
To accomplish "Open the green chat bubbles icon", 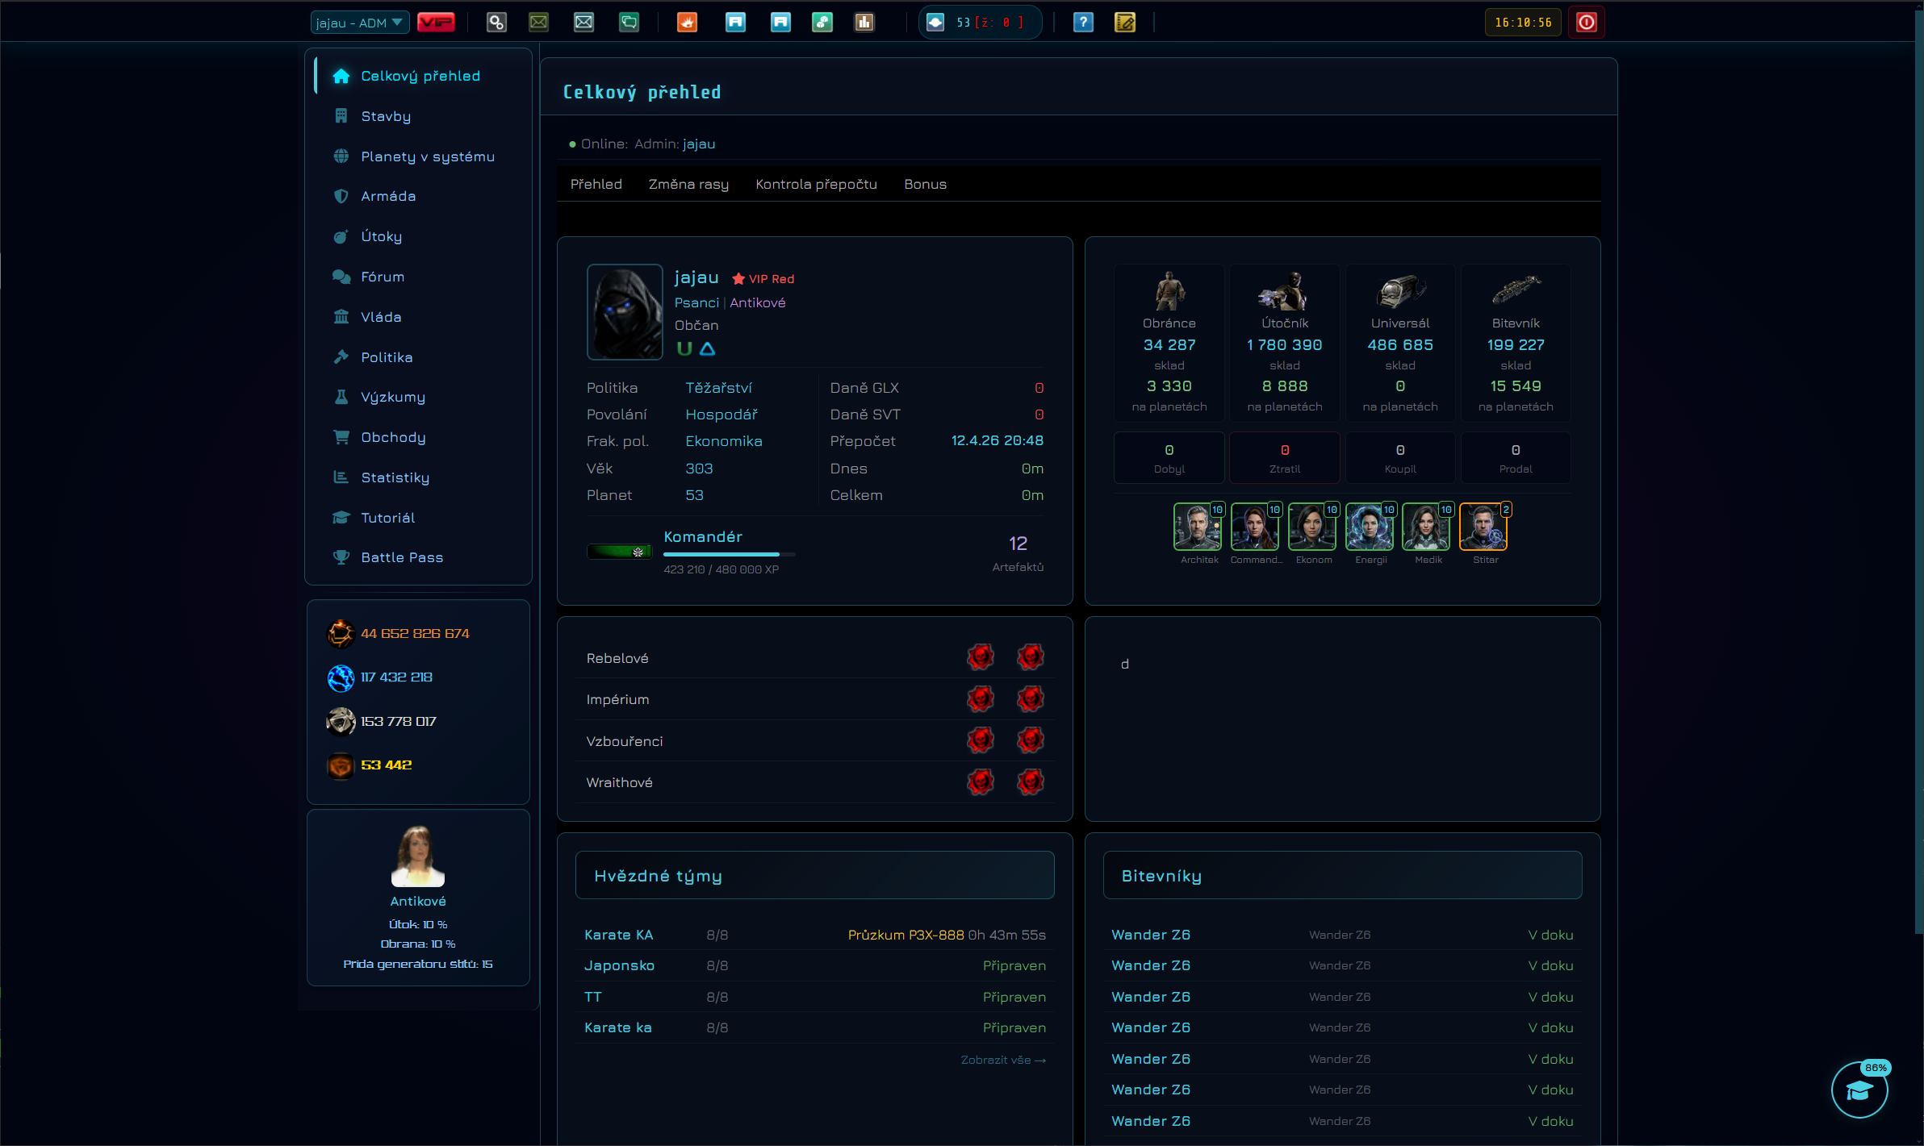I will click(x=629, y=23).
